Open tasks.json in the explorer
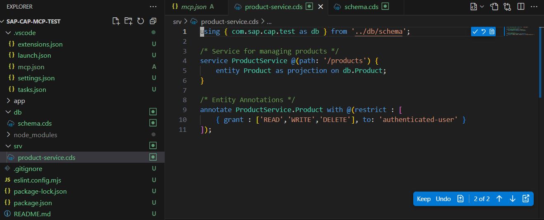544x220 pixels. coord(32,89)
